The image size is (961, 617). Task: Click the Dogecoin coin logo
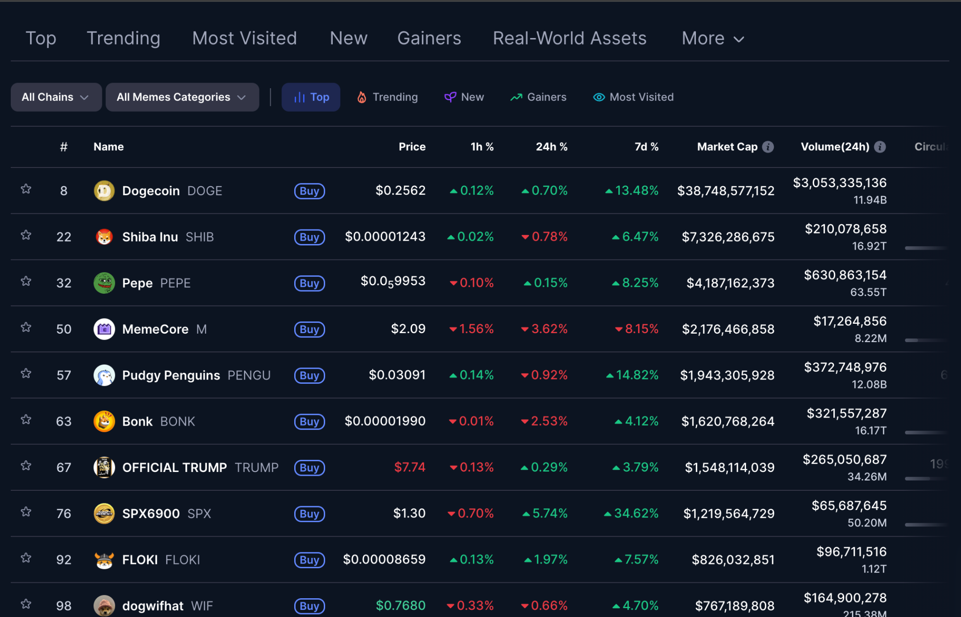[104, 191]
